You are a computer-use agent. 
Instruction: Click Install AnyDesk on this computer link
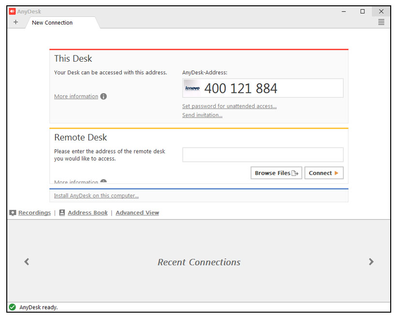pos(96,196)
